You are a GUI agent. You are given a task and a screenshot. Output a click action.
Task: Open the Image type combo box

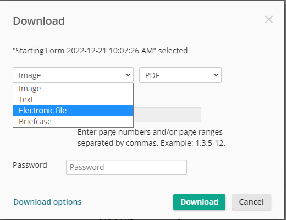pos(73,75)
